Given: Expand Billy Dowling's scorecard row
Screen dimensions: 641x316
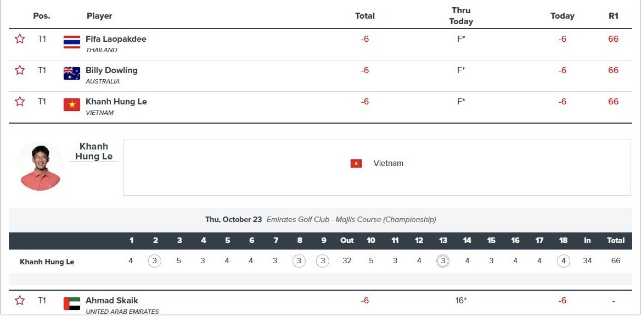Looking at the screenshot, I should [320, 76].
